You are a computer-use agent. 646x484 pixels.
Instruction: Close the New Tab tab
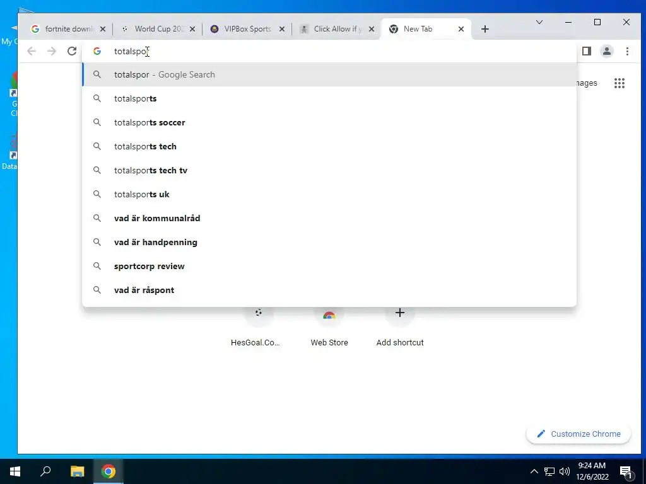click(x=461, y=29)
